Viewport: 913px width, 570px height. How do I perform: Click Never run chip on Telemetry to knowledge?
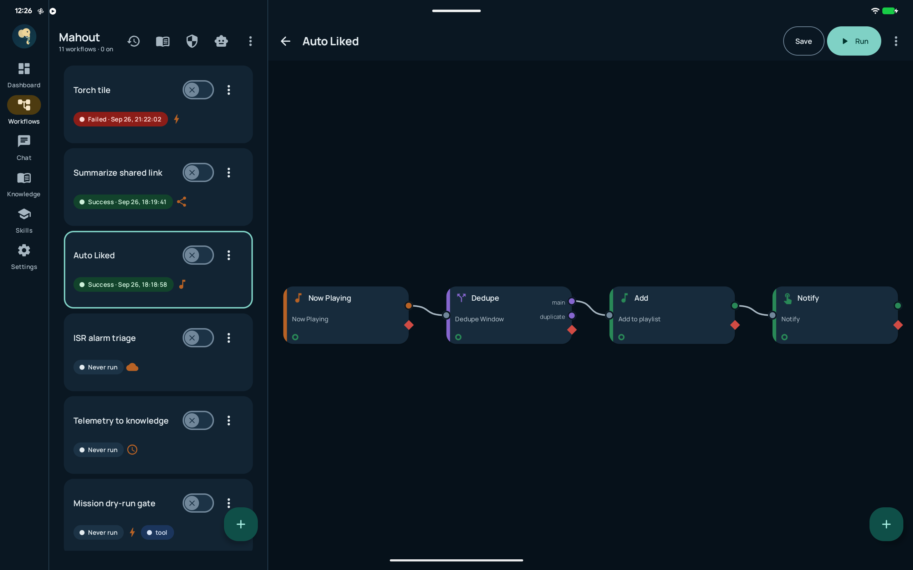[x=98, y=449]
